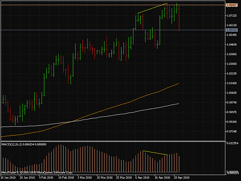Click the last long red price bar
This screenshot has height=181, width=241.
[x=179, y=19]
